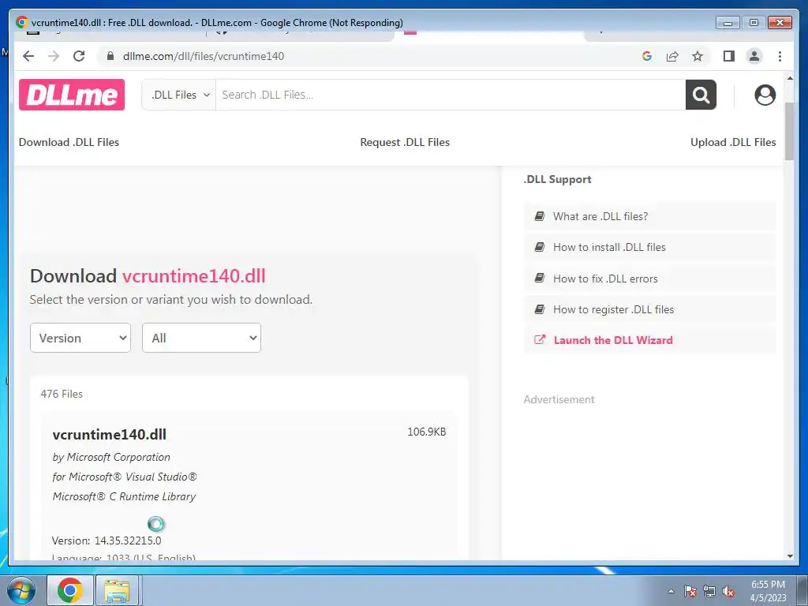The width and height of the screenshot is (808, 606).
Task: Click the page vertical scrollbar thumb
Action: (789, 131)
